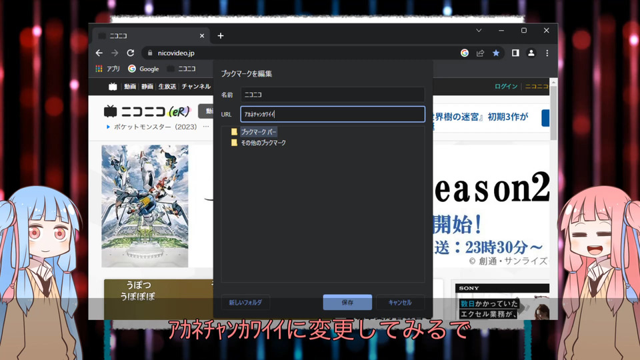This screenshot has height=360, width=640.
Task: Go back with the browser back arrow
Action: (x=99, y=53)
